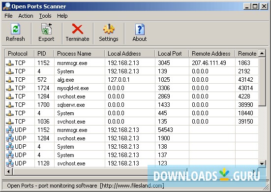Click PID 572
Screen dimensions: 271x192
tap(42, 80)
